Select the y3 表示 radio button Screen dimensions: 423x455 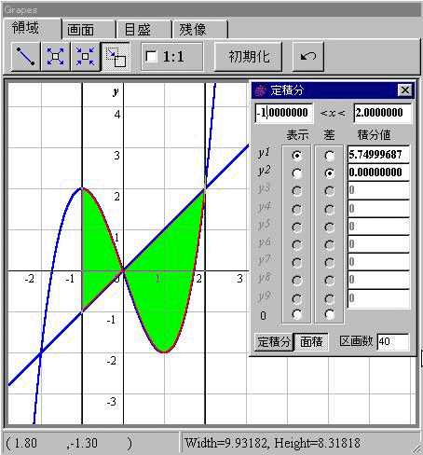coord(297,191)
